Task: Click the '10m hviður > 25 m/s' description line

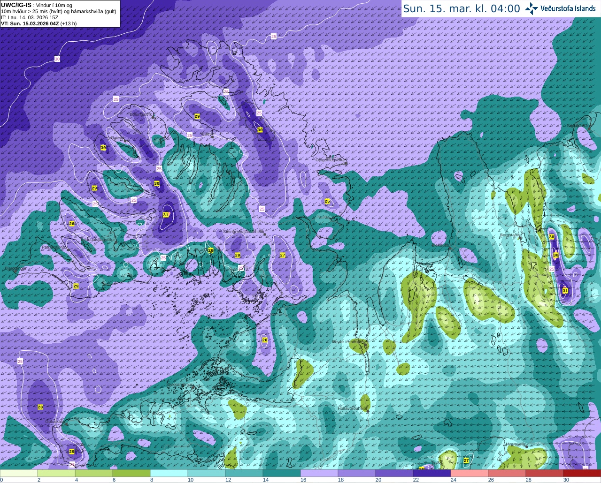Action: [58, 11]
